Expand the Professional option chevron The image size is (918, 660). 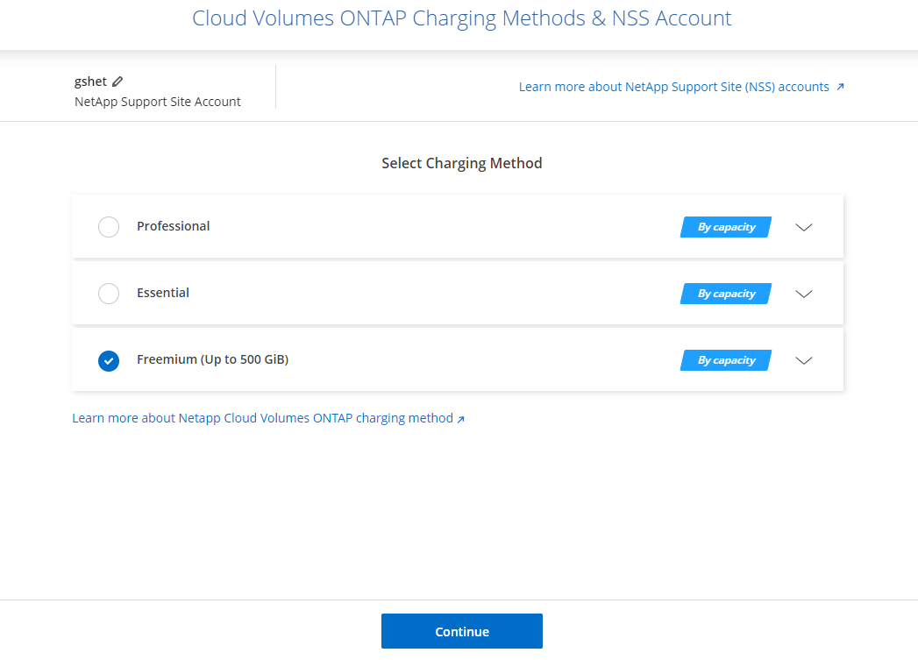click(804, 227)
